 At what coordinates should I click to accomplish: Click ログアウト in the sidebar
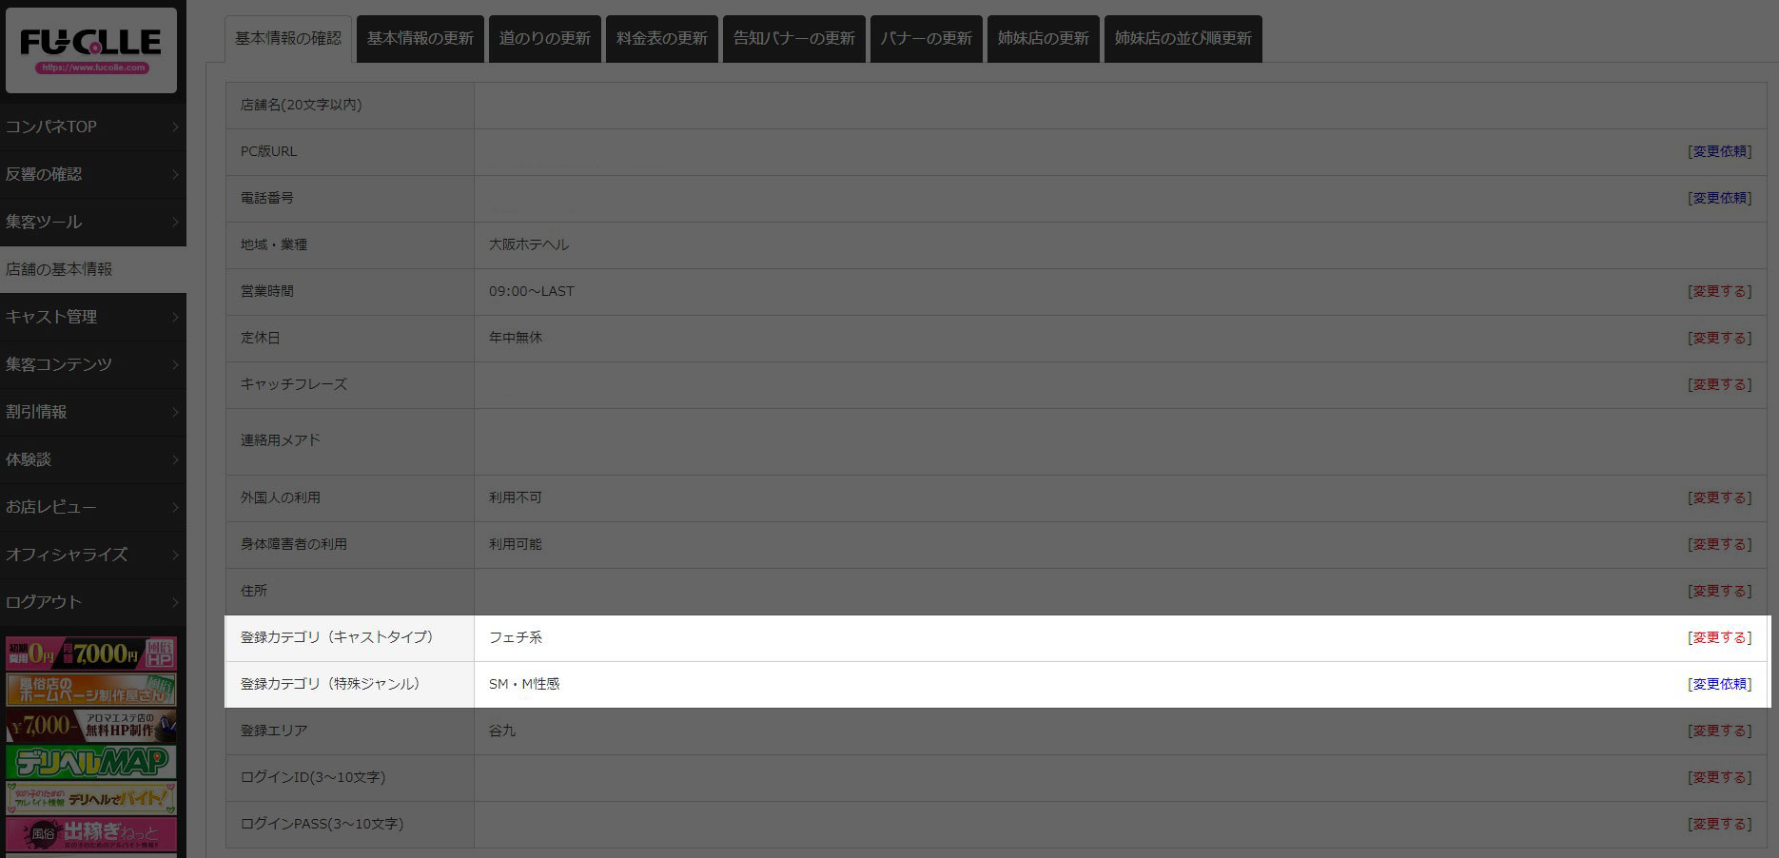93,602
